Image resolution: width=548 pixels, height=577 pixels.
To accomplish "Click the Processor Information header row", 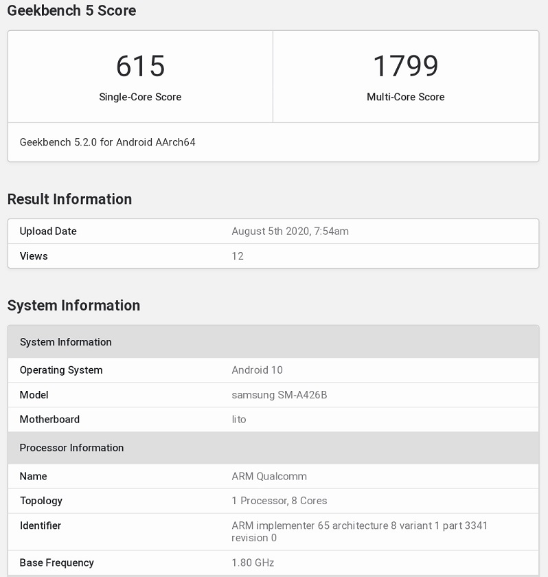I will click(273, 448).
